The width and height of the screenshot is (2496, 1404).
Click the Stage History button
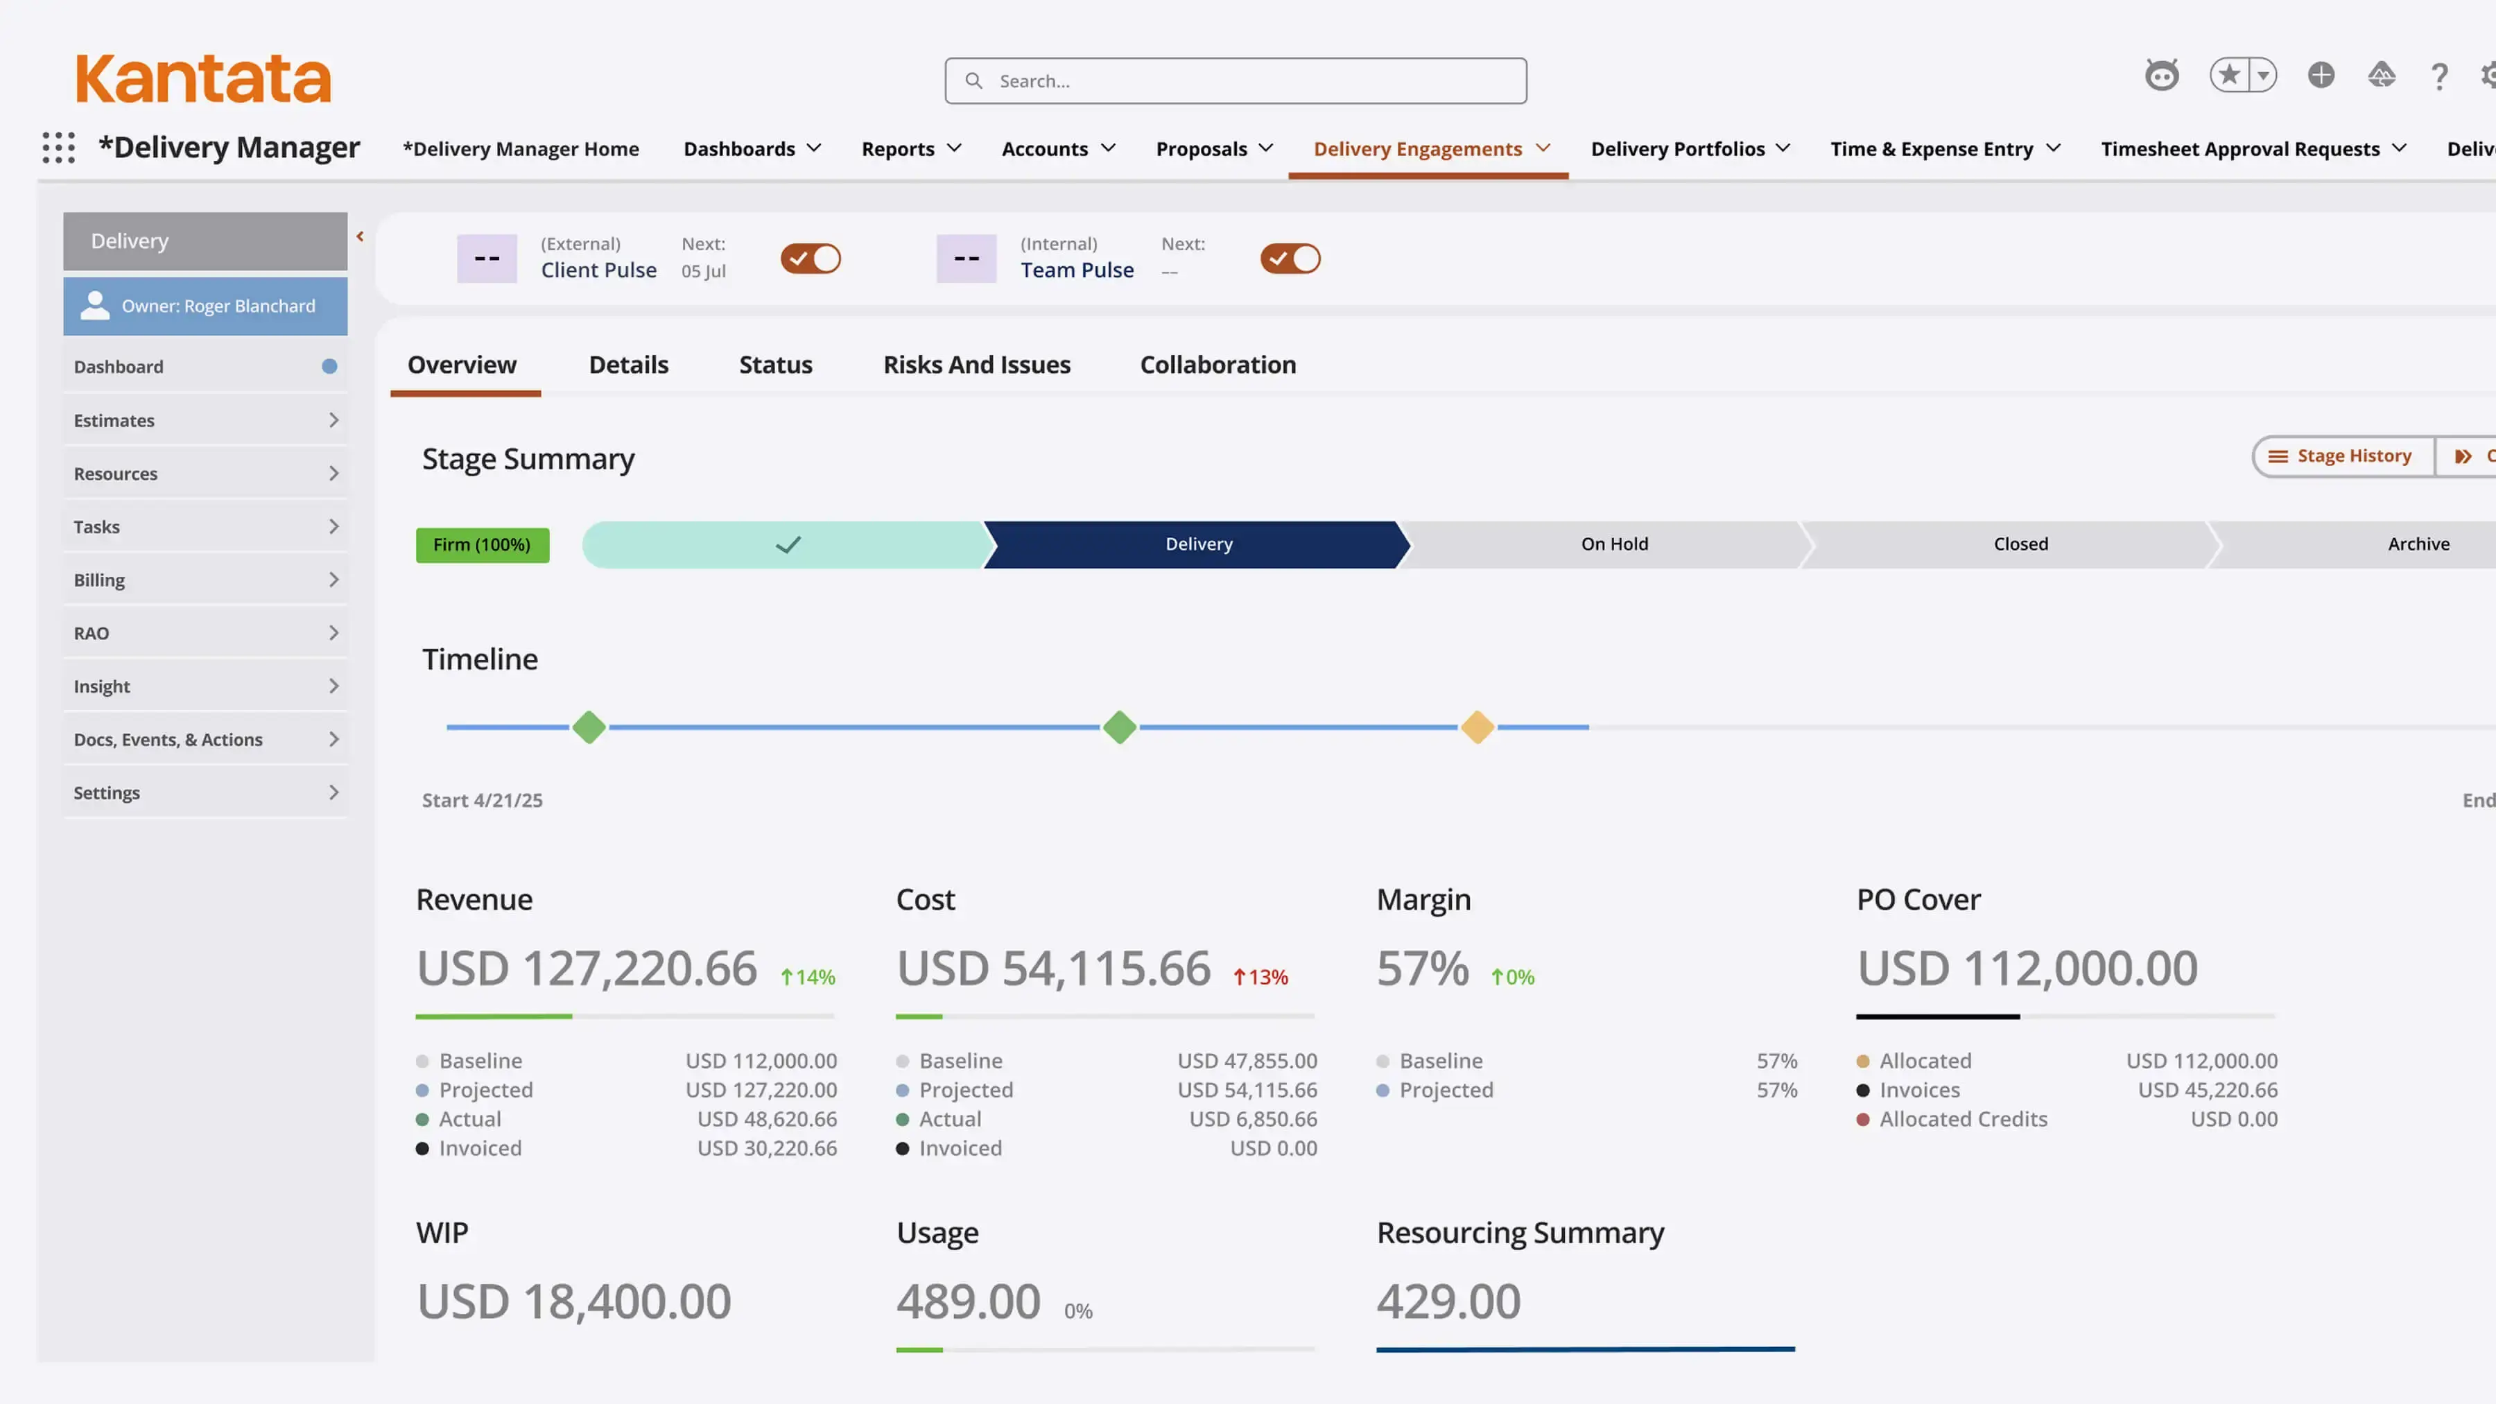coord(2342,456)
